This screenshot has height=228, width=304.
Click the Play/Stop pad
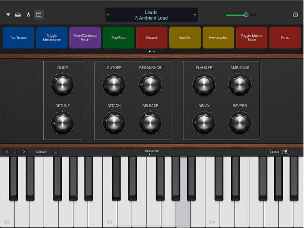coord(118,38)
